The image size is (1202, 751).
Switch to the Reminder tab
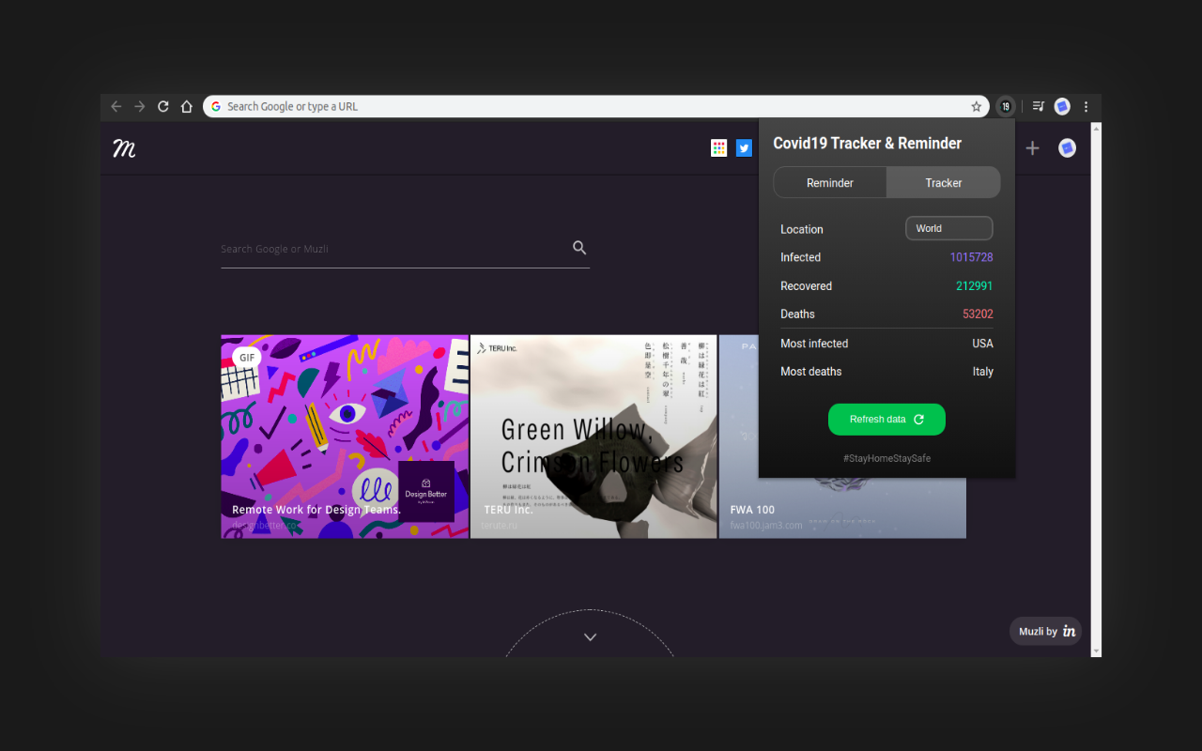[830, 183]
